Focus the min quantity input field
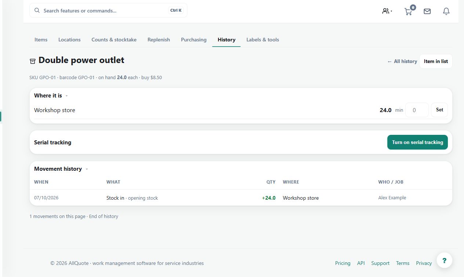 click(417, 110)
